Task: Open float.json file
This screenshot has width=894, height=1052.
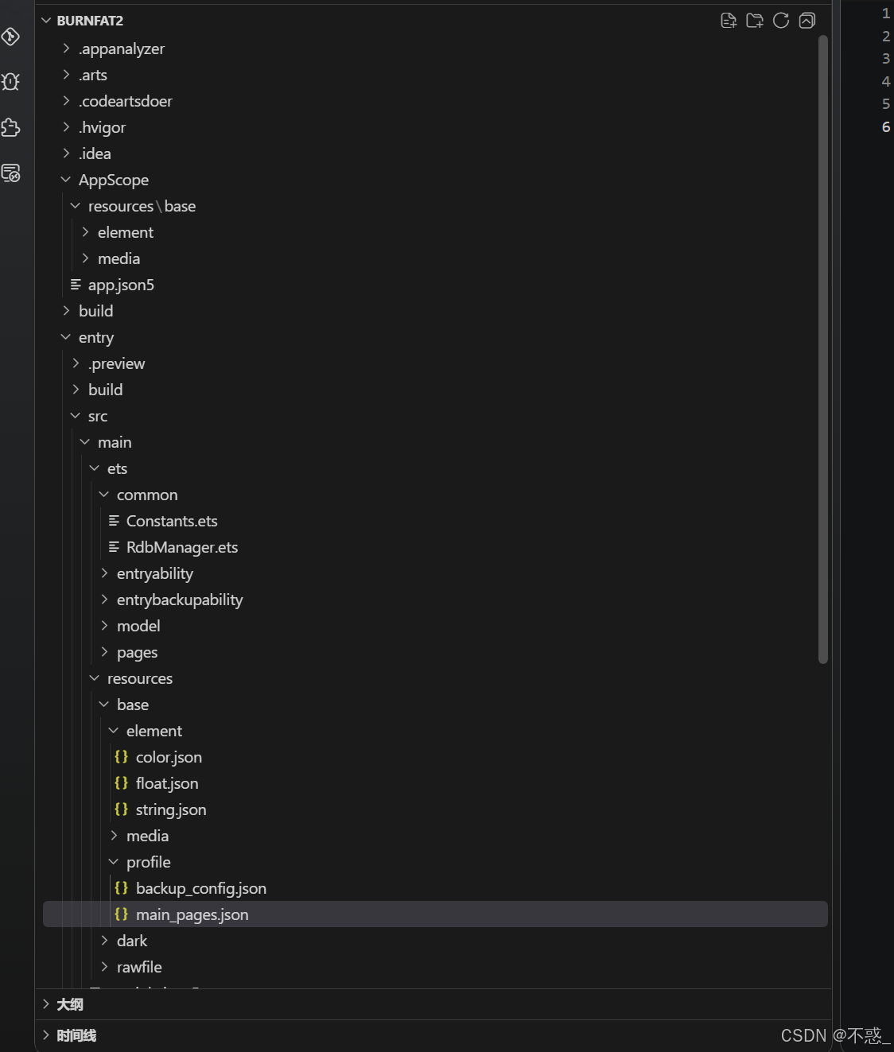Action: pos(167,783)
